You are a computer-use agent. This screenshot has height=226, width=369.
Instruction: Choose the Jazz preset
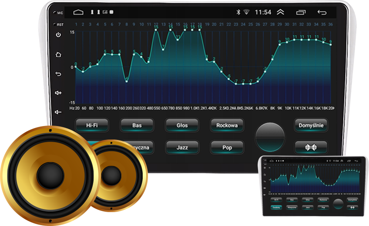182,147
